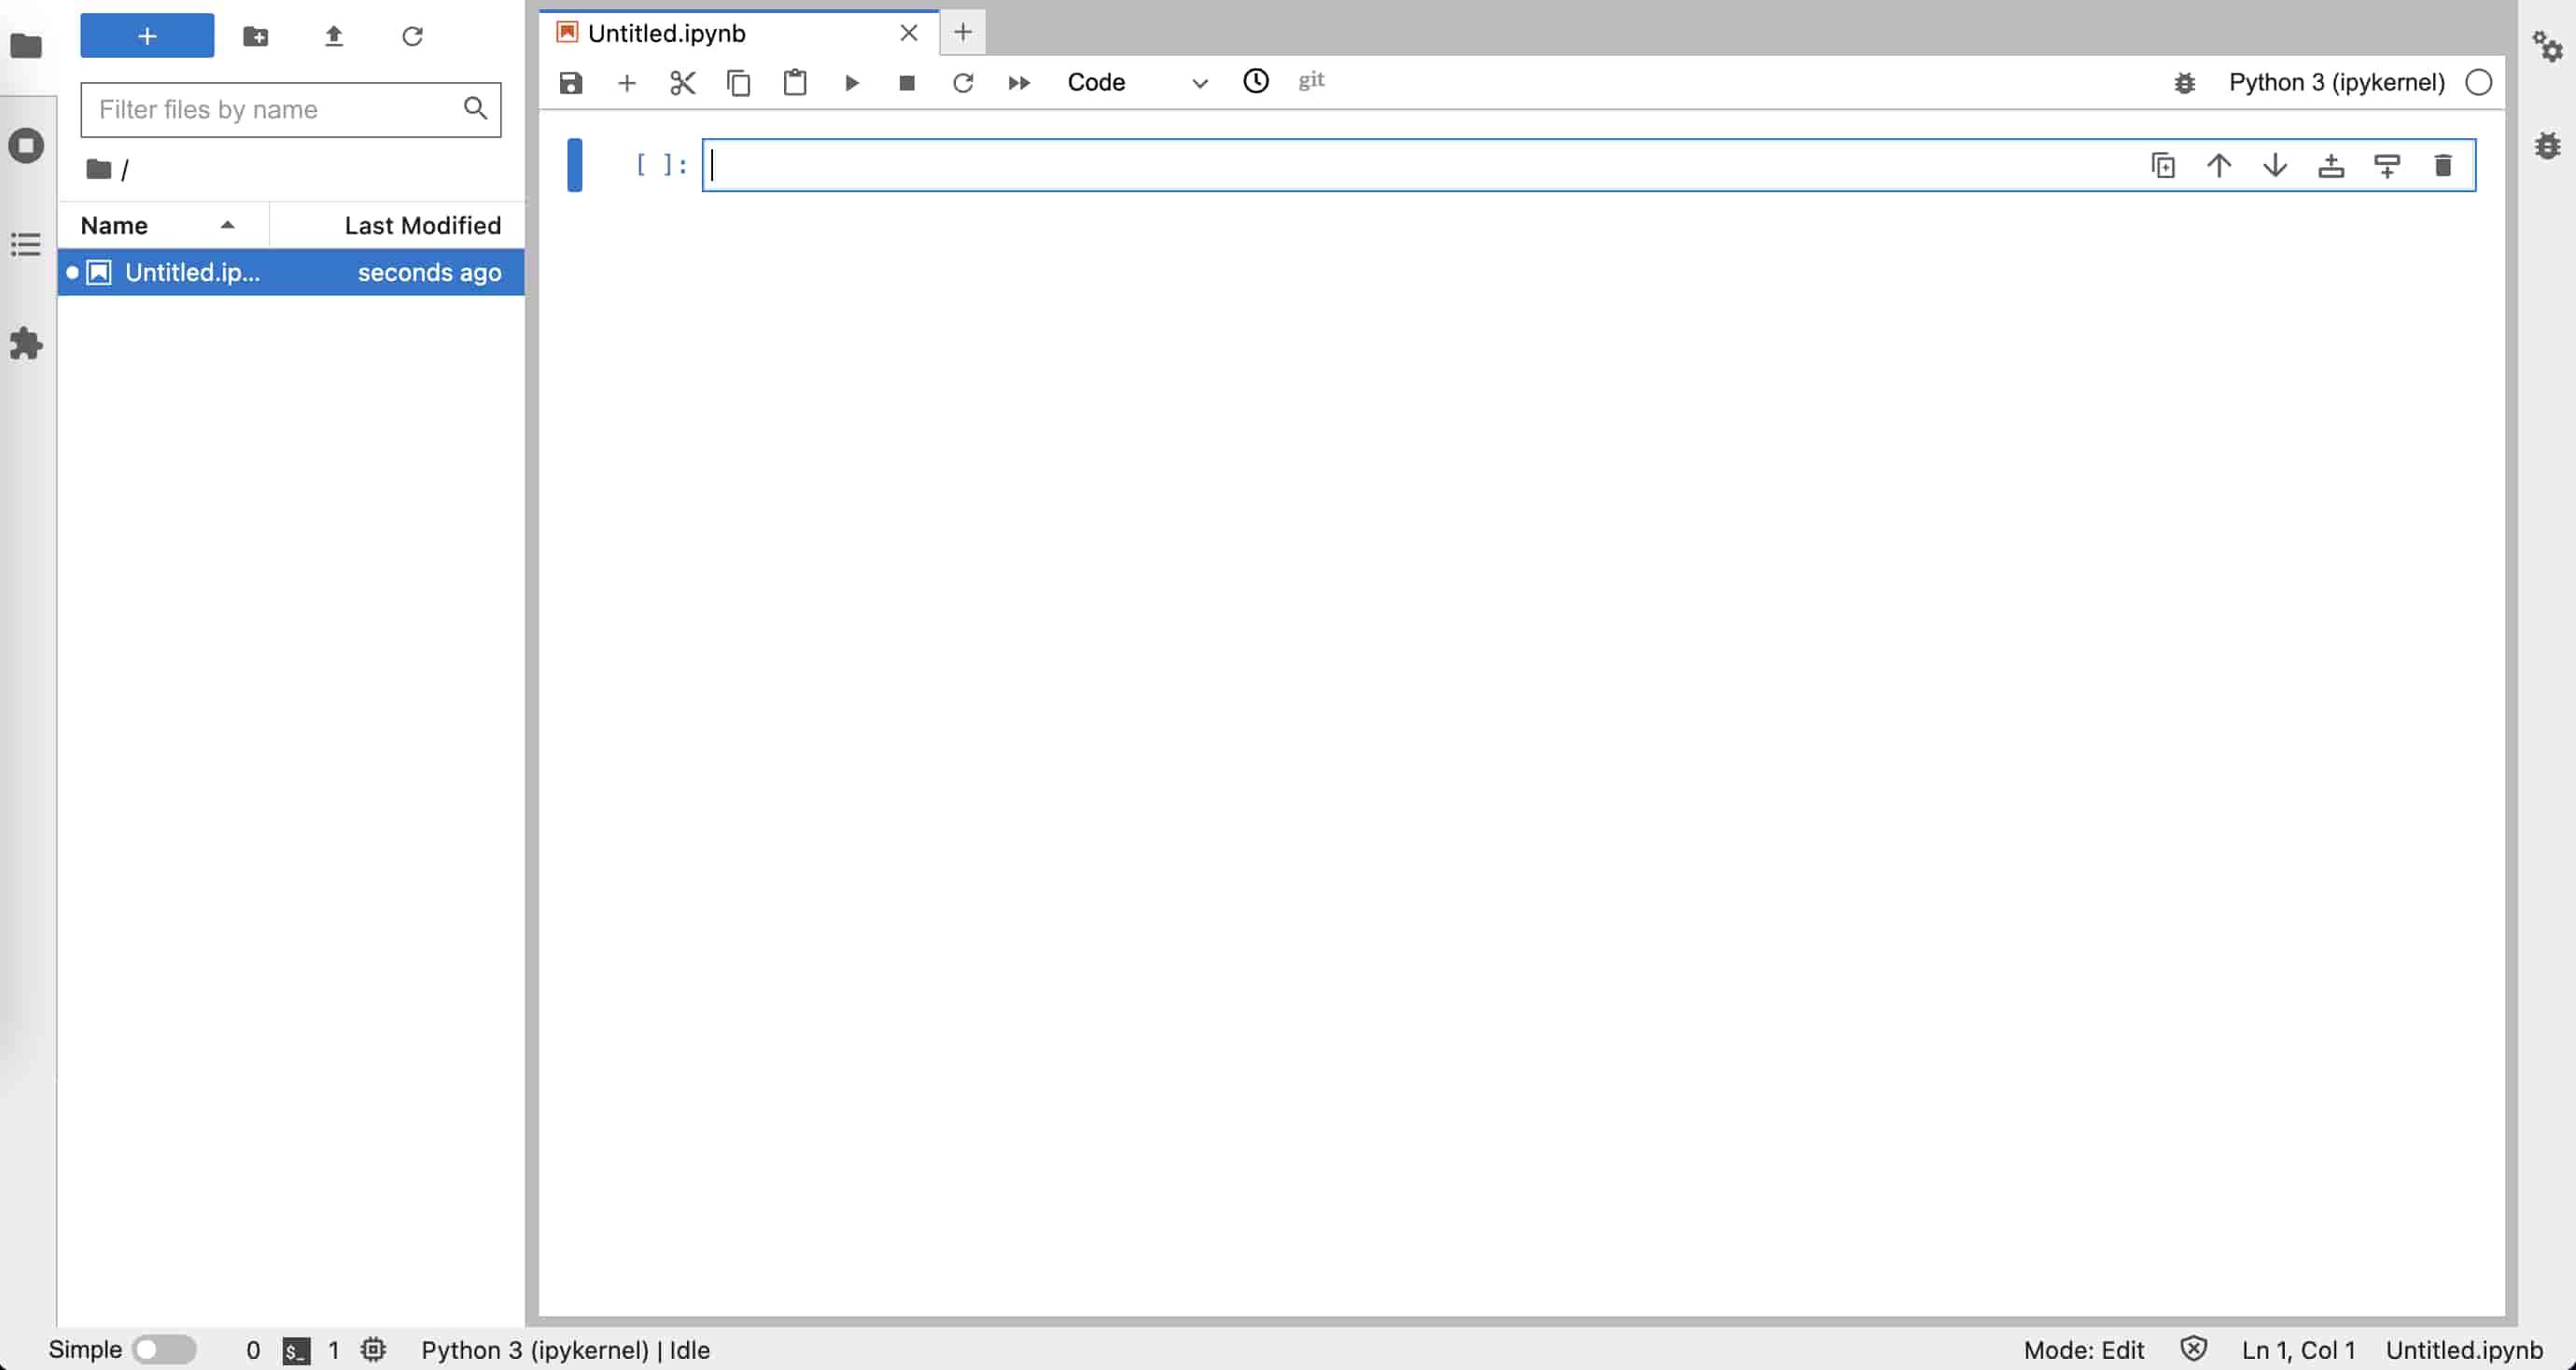Upload files with the upload icon
Screen dimensions: 2576x1370
click(x=334, y=37)
